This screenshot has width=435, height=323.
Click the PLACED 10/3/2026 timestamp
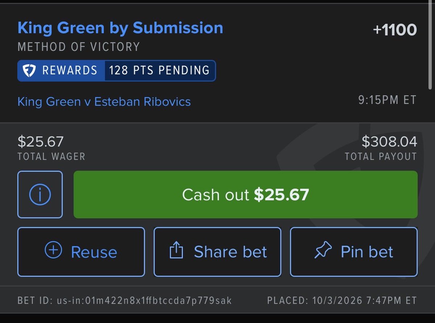coord(342,301)
